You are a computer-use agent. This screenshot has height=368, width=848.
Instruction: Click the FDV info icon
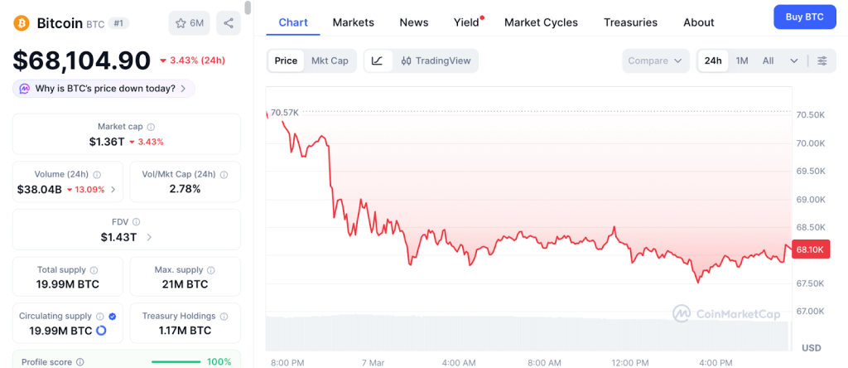(137, 222)
